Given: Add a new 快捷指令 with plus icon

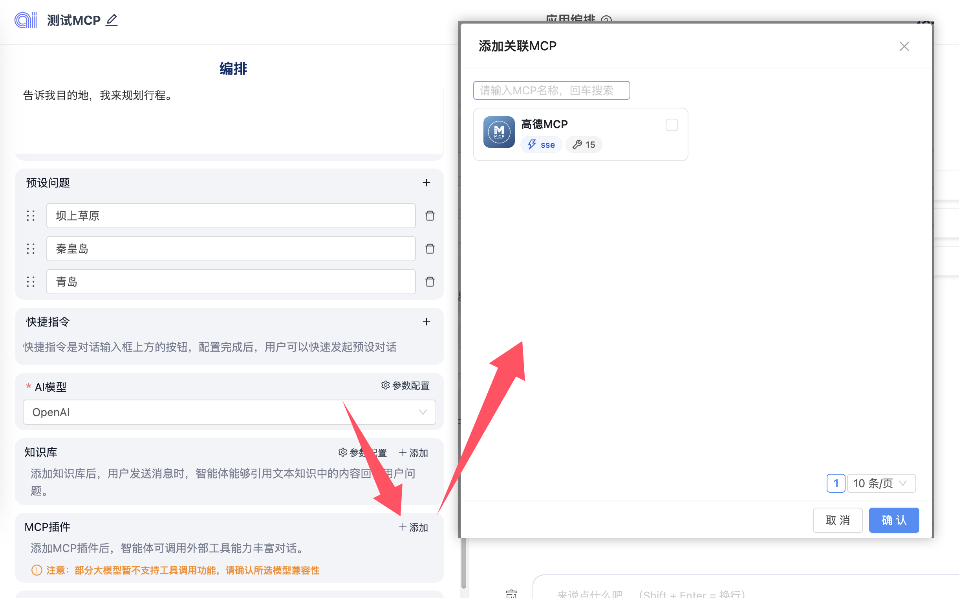Looking at the screenshot, I should (426, 322).
